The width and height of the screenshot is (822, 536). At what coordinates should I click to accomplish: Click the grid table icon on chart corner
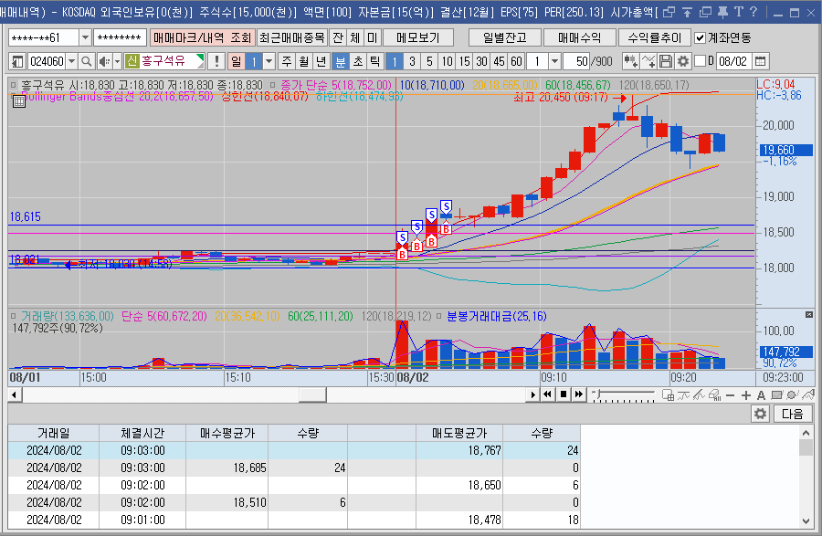pyautogui.click(x=19, y=101)
